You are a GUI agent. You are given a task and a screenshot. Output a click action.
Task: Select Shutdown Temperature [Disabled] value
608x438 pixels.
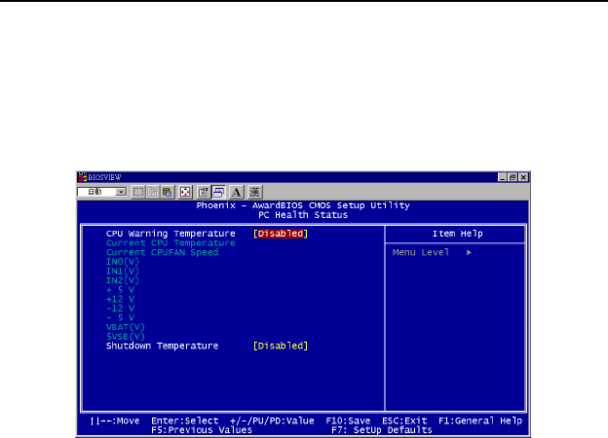point(281,346)
